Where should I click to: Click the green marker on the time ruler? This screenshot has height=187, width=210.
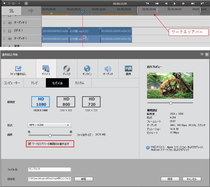click(52, 14)
